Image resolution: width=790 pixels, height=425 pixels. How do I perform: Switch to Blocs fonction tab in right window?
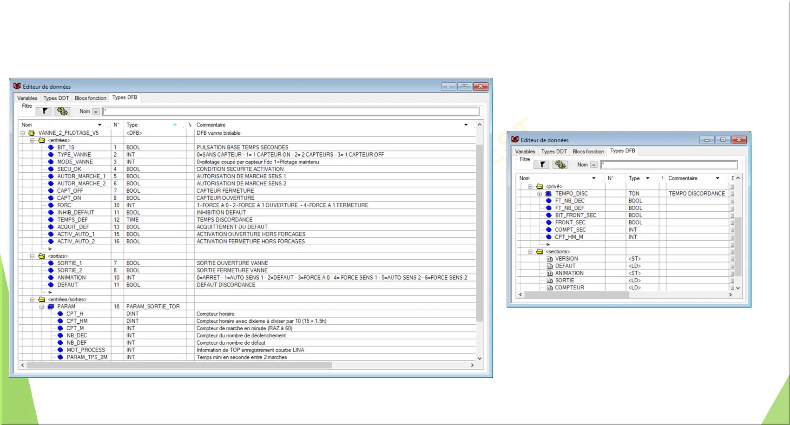click(588, 151)
